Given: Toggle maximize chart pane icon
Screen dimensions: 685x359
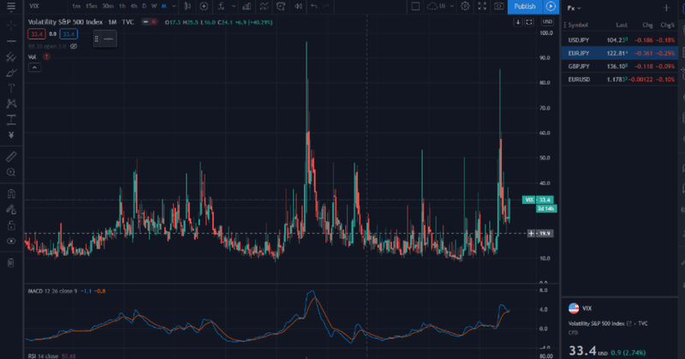Looking at the screenshot, I should click(x=528, y=22).
